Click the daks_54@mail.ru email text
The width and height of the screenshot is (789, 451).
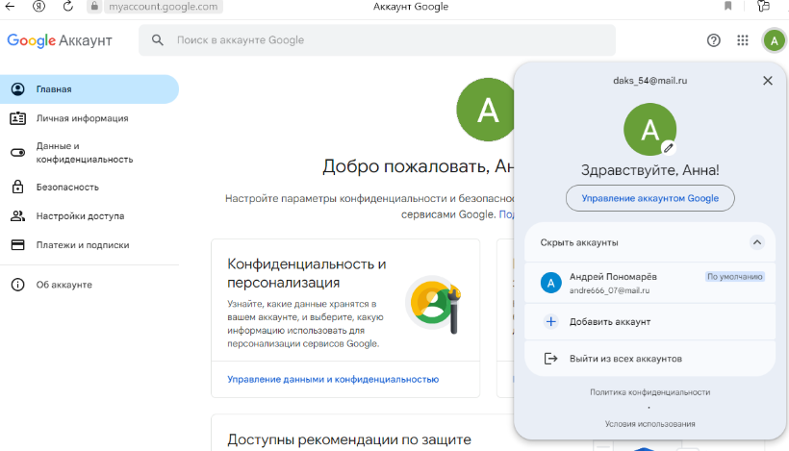pos(649,81)
